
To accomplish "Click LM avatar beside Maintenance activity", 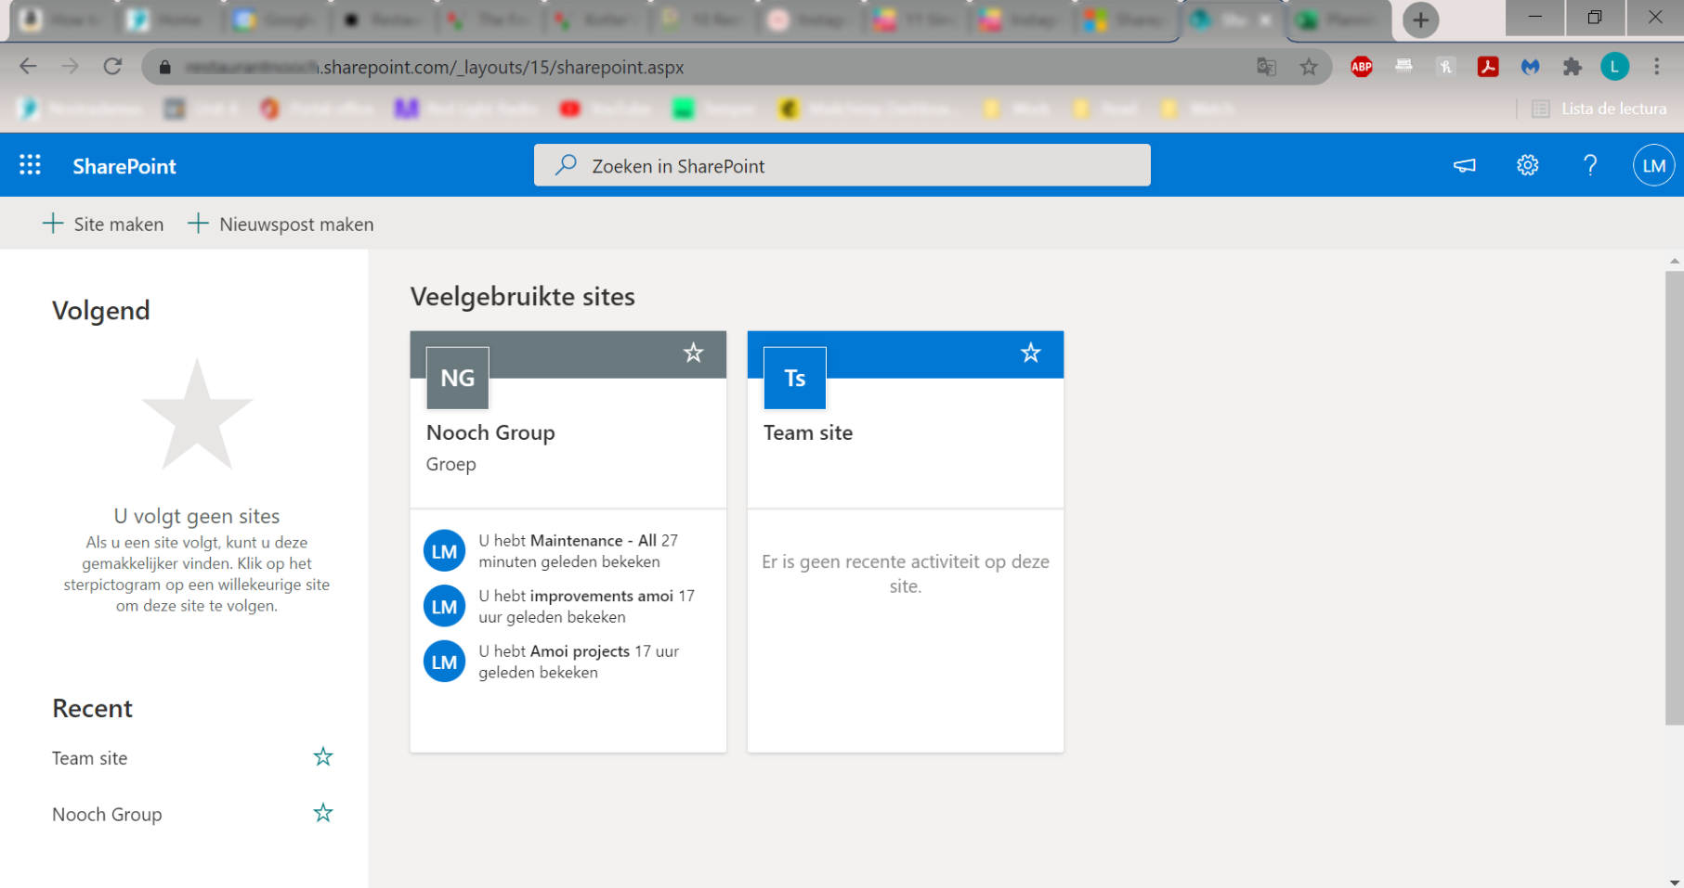I will [x=445, y=551].
